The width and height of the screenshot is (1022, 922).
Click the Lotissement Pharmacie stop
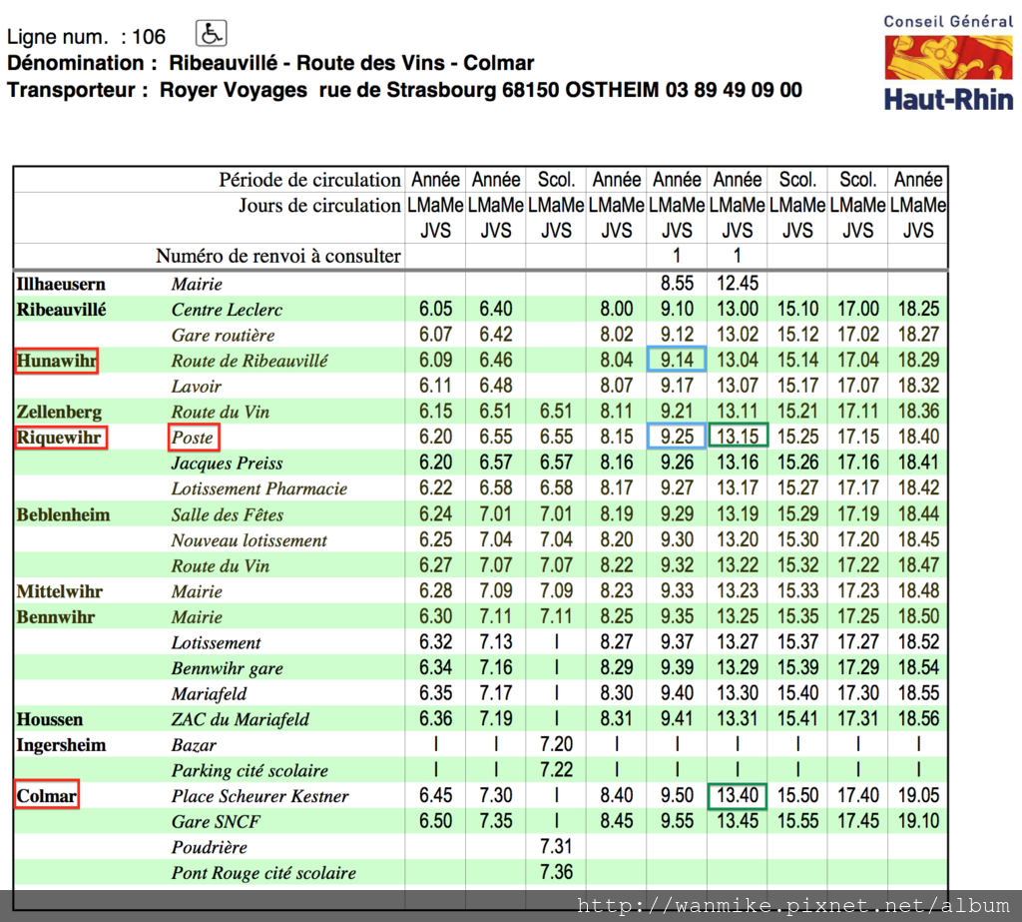coord(259,488)
